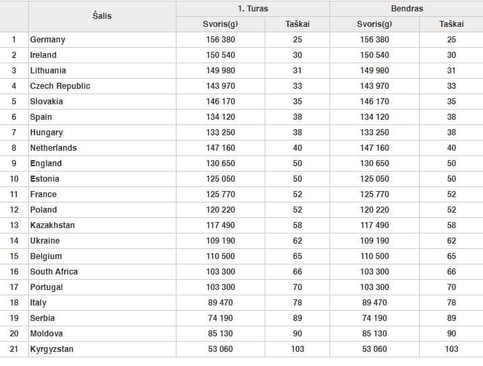
Task: Click Moldova's 1. Turas weight 85 130
Action: pyautogui.click(x=220, y=334)
